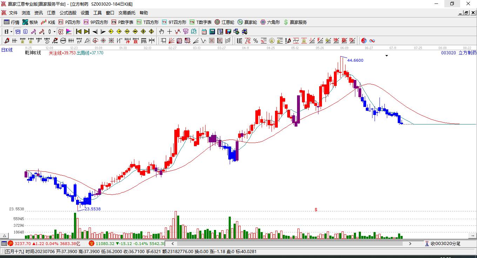
Task: Open the 设置 menu
Action: tap(85, 13)
